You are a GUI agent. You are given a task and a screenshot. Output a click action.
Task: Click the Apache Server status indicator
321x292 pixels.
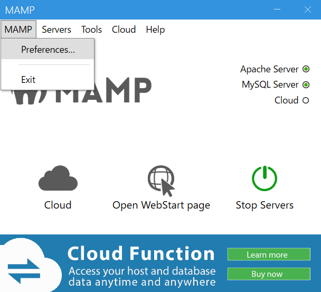[306, 69]
